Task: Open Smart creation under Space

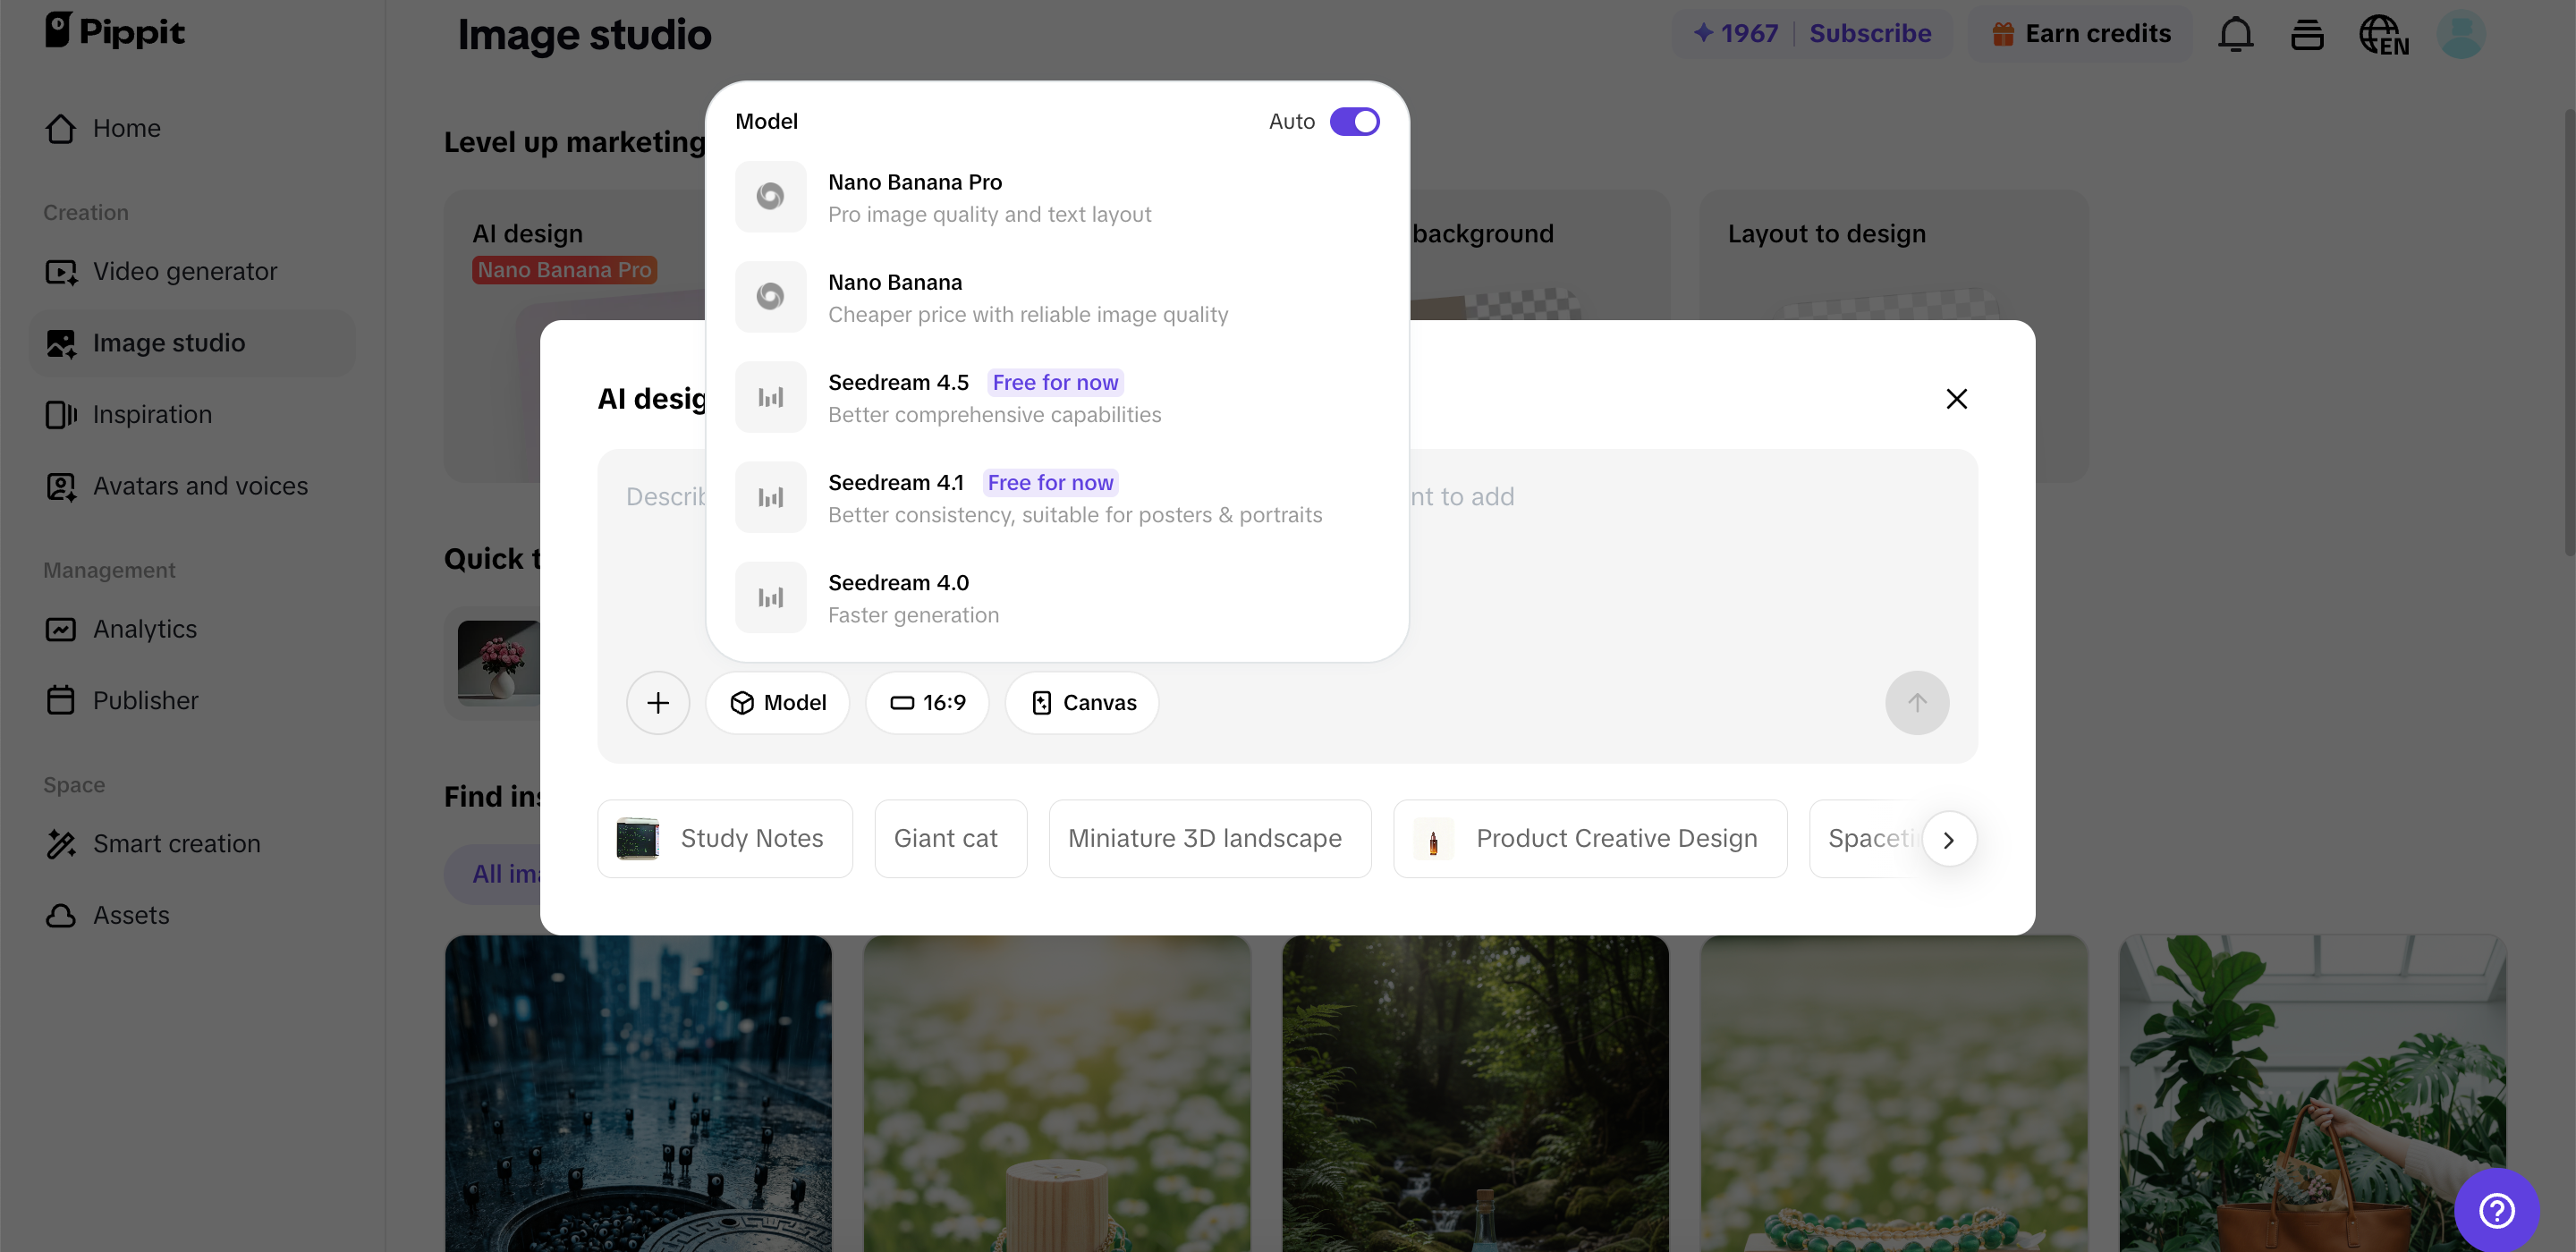Action: [x=176, y=843]
